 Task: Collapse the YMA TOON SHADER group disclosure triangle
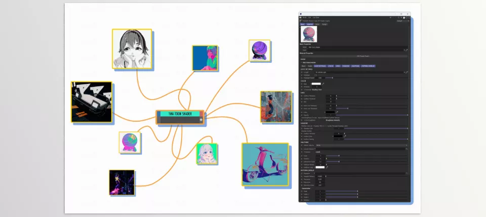301,63
